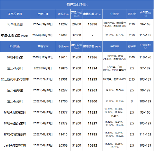The width and height of the screenshot is (154, 151).
Task: Select land price 19876
Action: coord(63,68)
